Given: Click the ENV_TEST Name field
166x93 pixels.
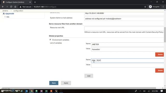Looking at the screenshot, I should pos(127,60).
